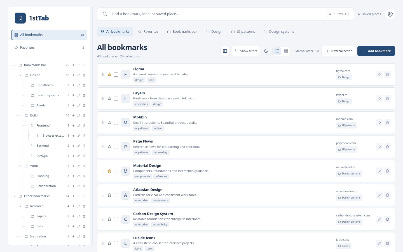Viewport: 403px width, 252px height.
Task: Unfavorite Figma with its star
Action: pos(109,75)
